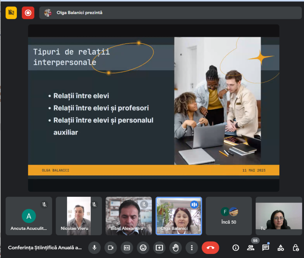
Task: Toggle the microphone on or off
Action: click(94, 247)
